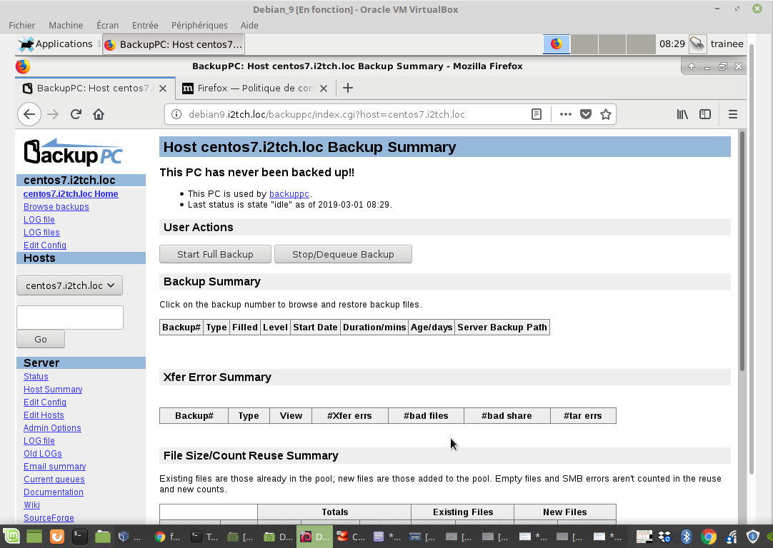
Task: Open the Firefox hamburger menu
Action: (x=732, y=114)
